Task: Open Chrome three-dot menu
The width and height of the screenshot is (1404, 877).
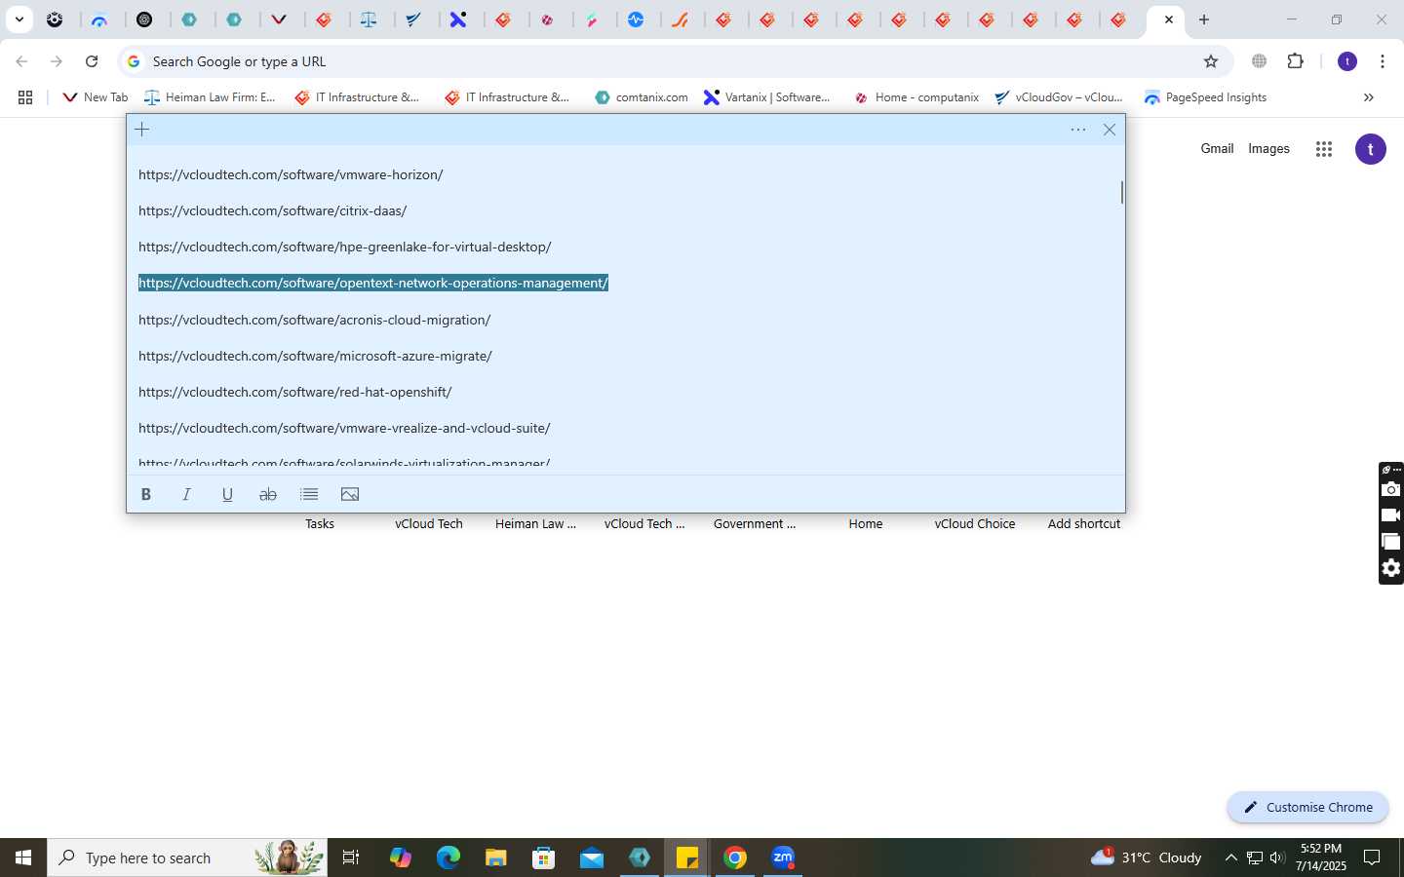Action: [1383, 61]
